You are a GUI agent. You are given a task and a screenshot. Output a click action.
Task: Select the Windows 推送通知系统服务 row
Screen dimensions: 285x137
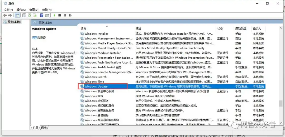coord(173,120)
